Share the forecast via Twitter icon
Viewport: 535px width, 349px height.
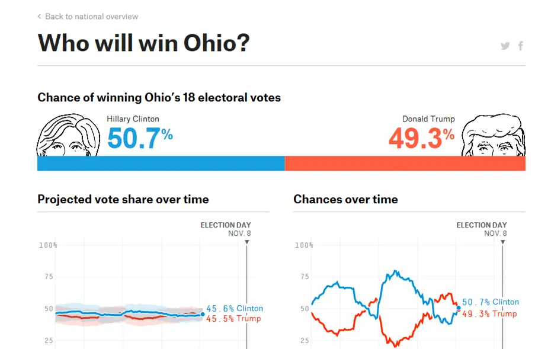coord(505,46)
